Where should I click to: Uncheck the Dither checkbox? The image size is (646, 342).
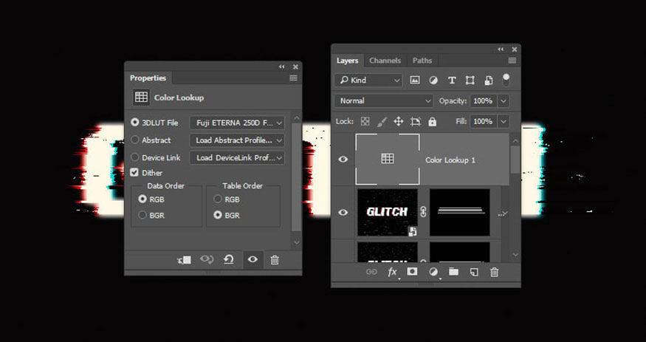pyautogui.click(x=134, y=172)
